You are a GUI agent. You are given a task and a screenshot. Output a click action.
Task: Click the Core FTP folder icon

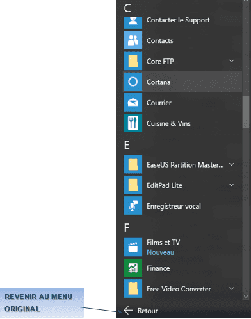[133, 61]
